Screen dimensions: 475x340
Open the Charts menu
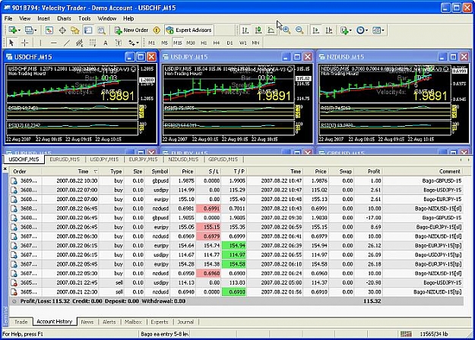pyautogui.click(x=64, y=18)
